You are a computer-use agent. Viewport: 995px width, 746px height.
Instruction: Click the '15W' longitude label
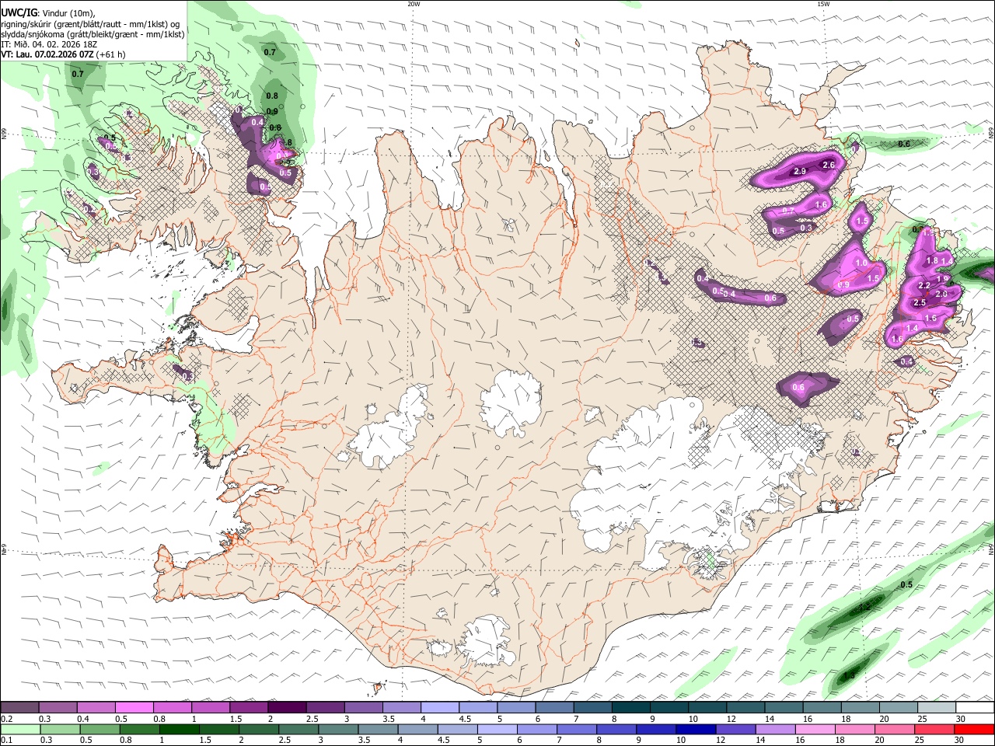(x=823, y=4)
